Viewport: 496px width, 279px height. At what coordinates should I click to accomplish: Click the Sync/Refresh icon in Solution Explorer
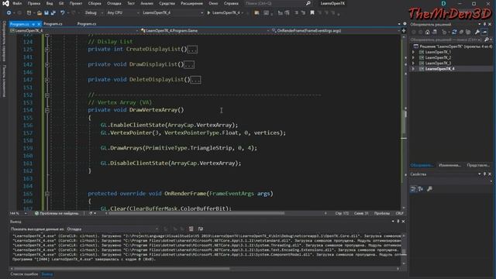click(454, 32)
